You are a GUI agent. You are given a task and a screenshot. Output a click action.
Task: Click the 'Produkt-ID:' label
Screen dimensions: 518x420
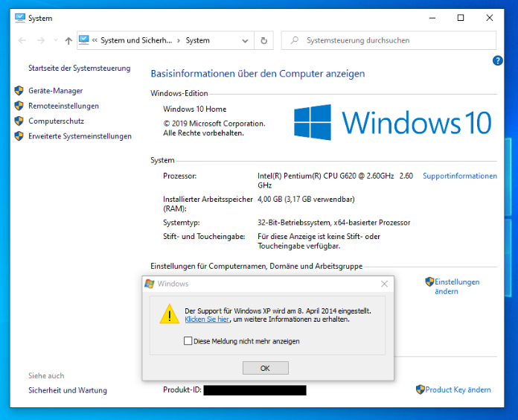coord(182,390)
